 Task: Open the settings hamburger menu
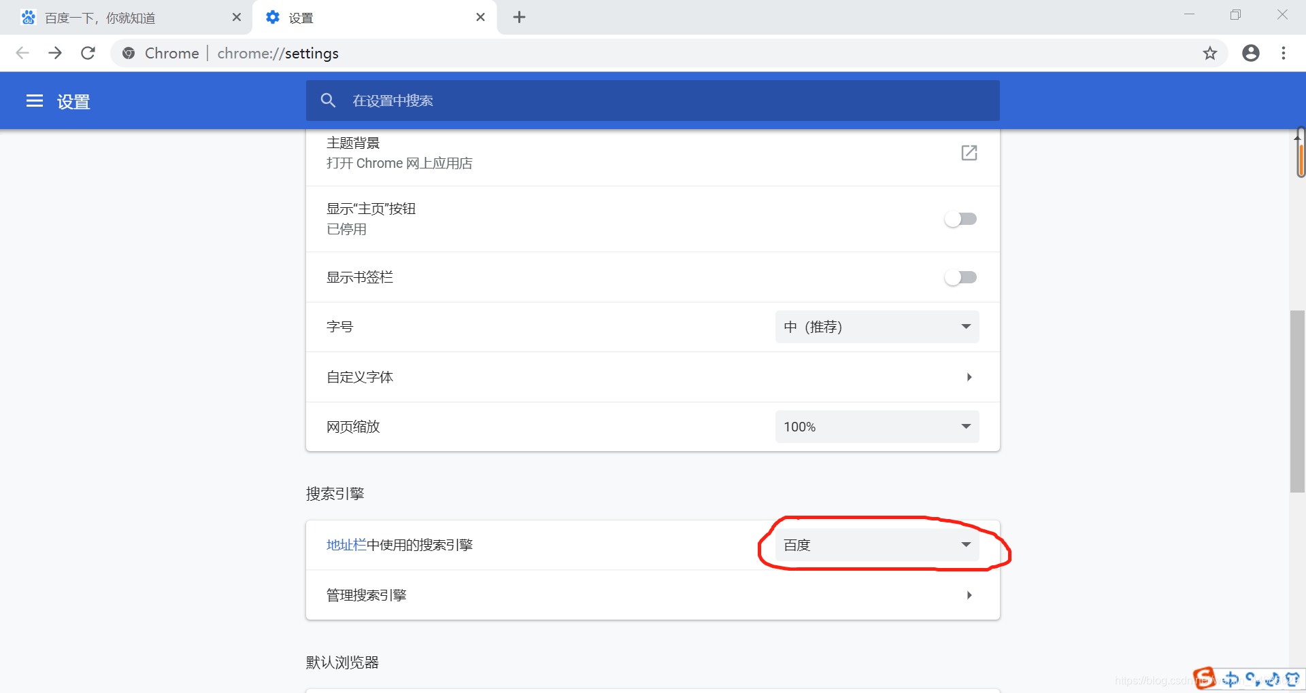[x=35, y=101]
